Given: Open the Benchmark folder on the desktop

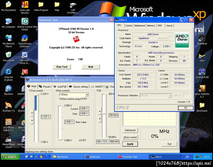Looking at the screenshot, I should [202, 107].
